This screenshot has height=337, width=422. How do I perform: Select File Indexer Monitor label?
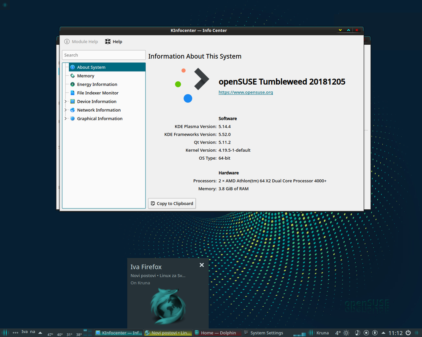(x=98, y=93)
